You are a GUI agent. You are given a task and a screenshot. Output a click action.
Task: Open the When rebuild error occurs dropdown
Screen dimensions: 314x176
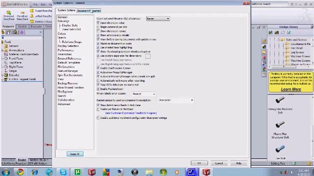(144, 94)
